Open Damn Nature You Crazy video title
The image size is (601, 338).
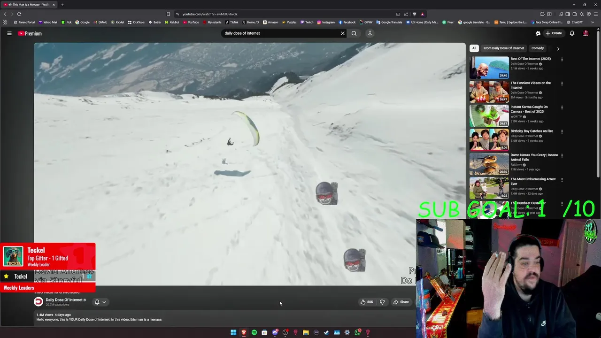tap(534, 157)
